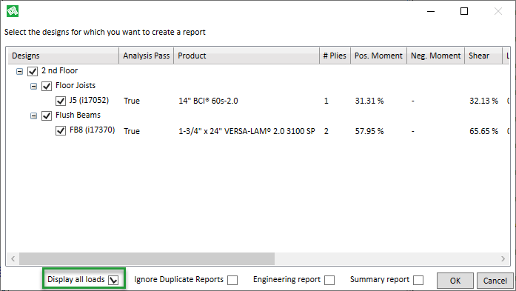Click the Shear column header
The image size is (516, 291).
point(483,56)
